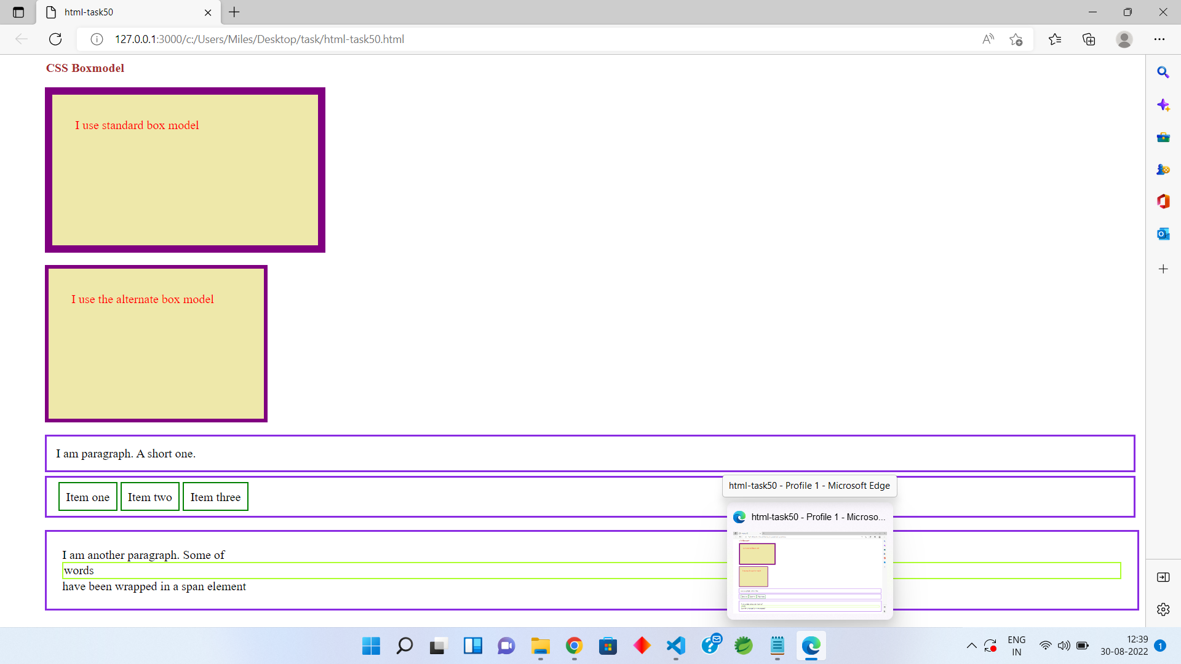
Task: Open the Search sidebar in Edge
Action: (1163, 72)
